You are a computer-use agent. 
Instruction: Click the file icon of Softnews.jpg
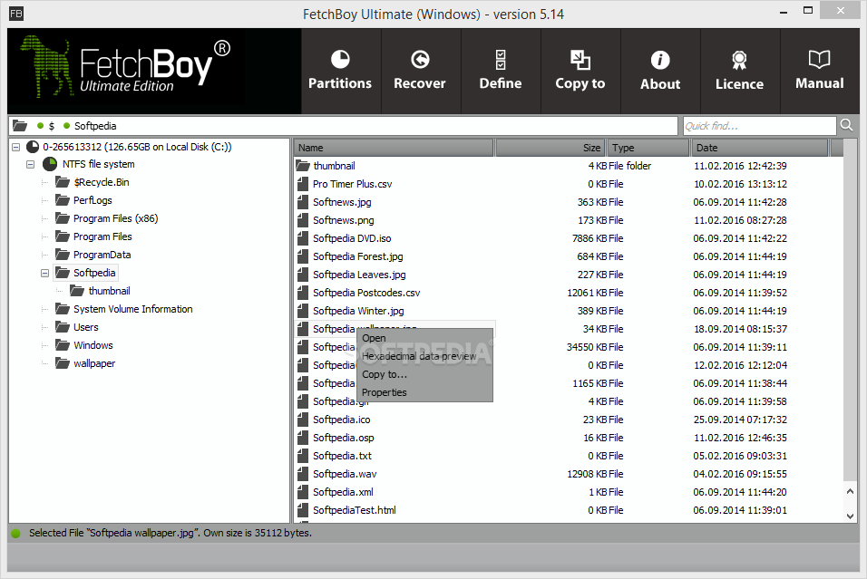(x=303, y=202)
